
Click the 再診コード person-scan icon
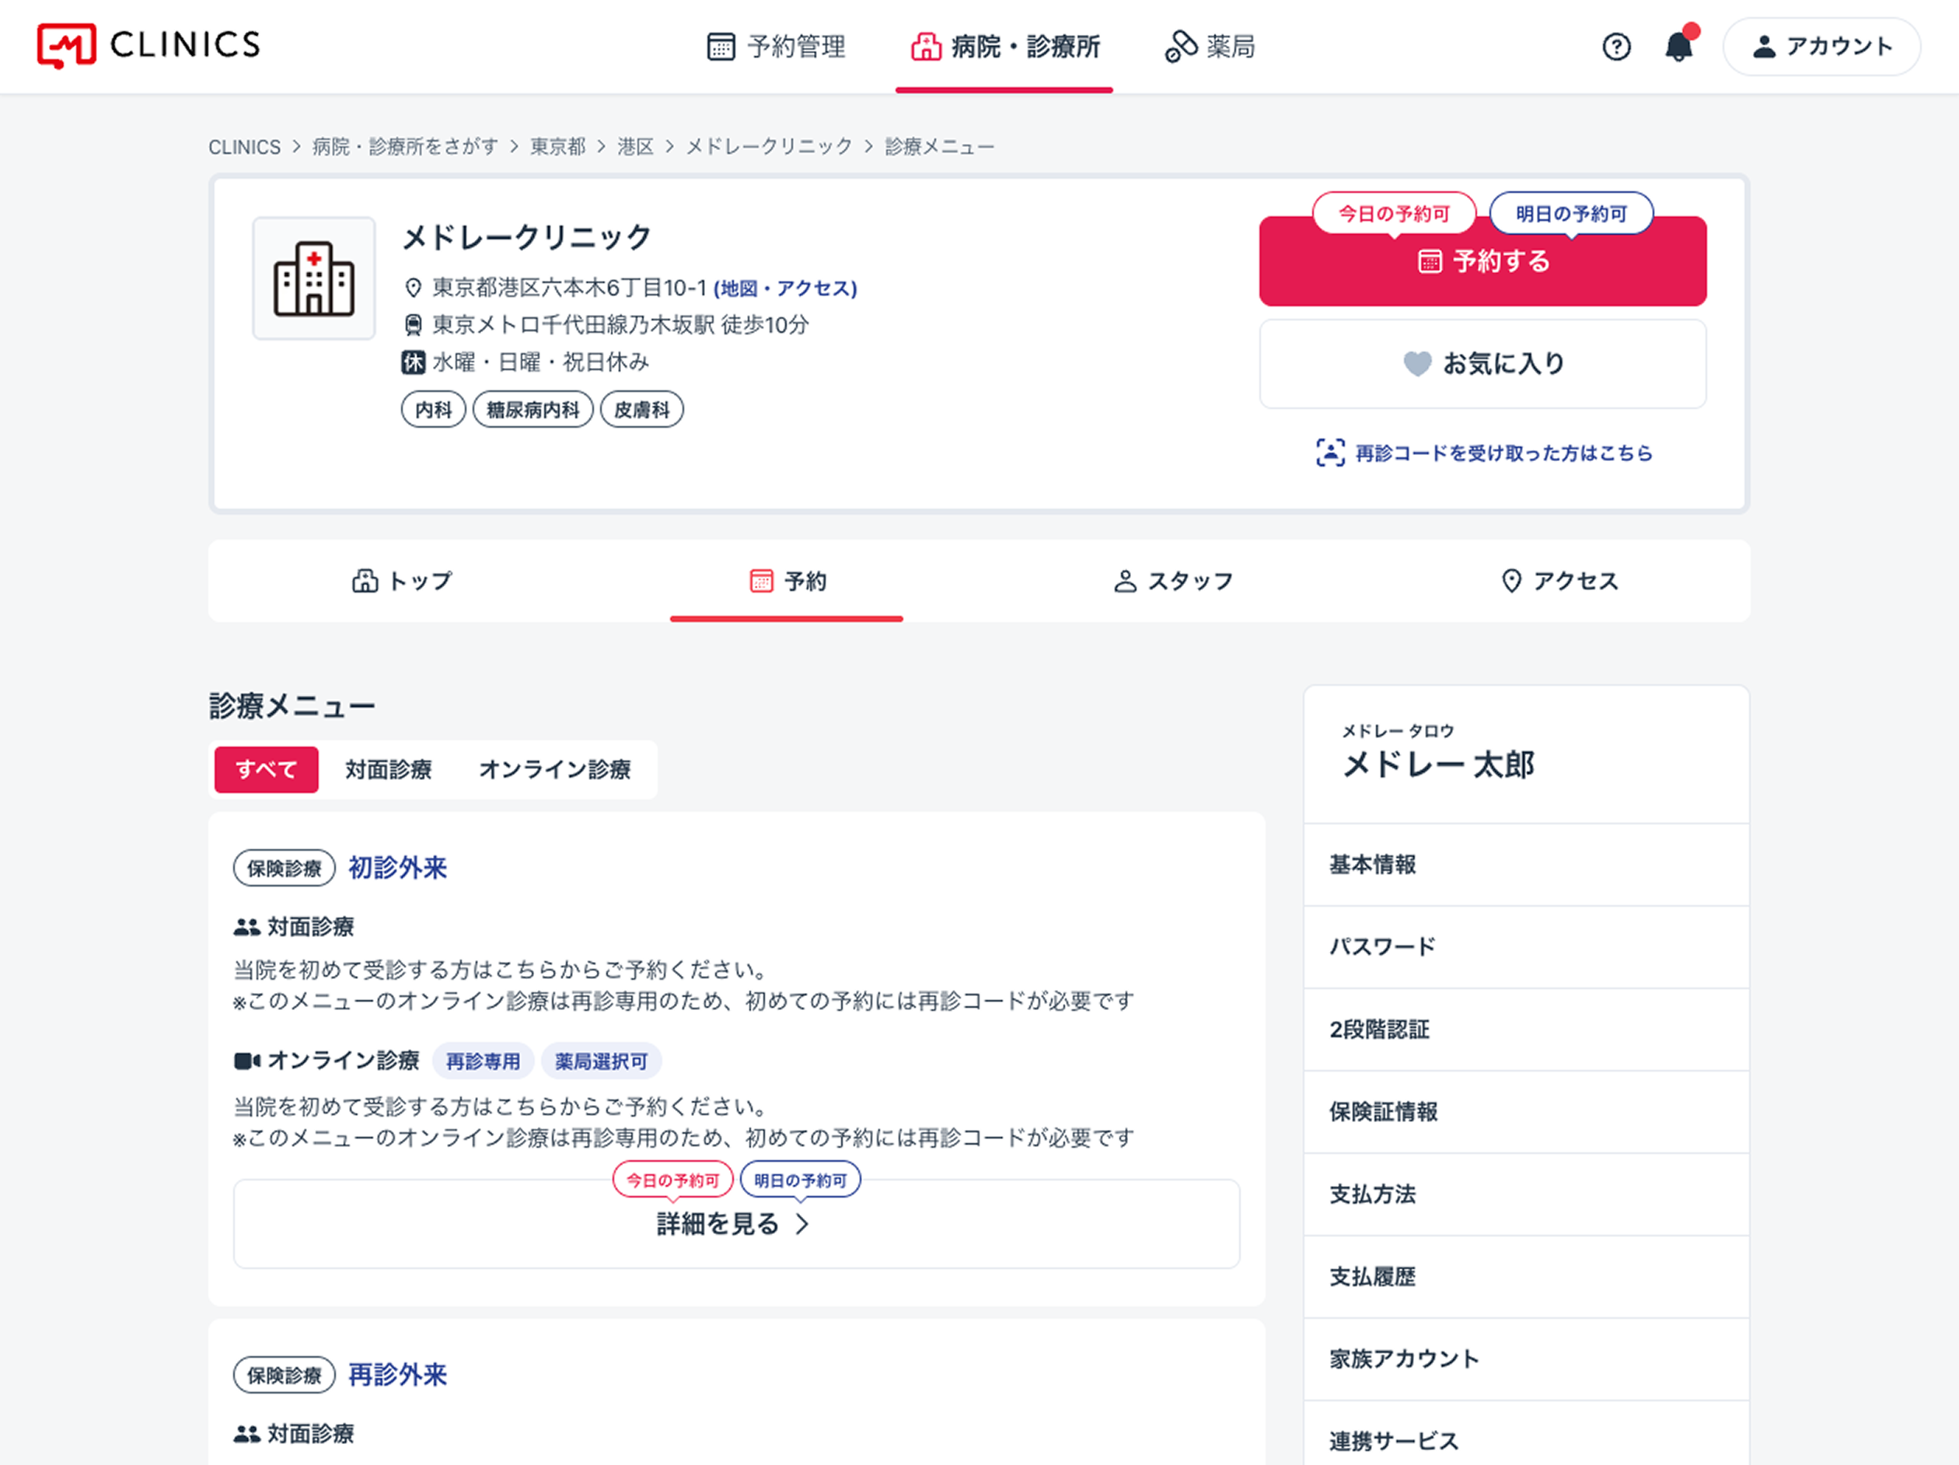coord(1330,453)
